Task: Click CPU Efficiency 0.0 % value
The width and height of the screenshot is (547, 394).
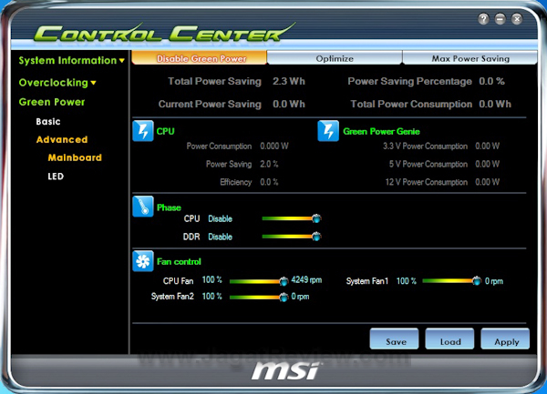Action: 269,182
